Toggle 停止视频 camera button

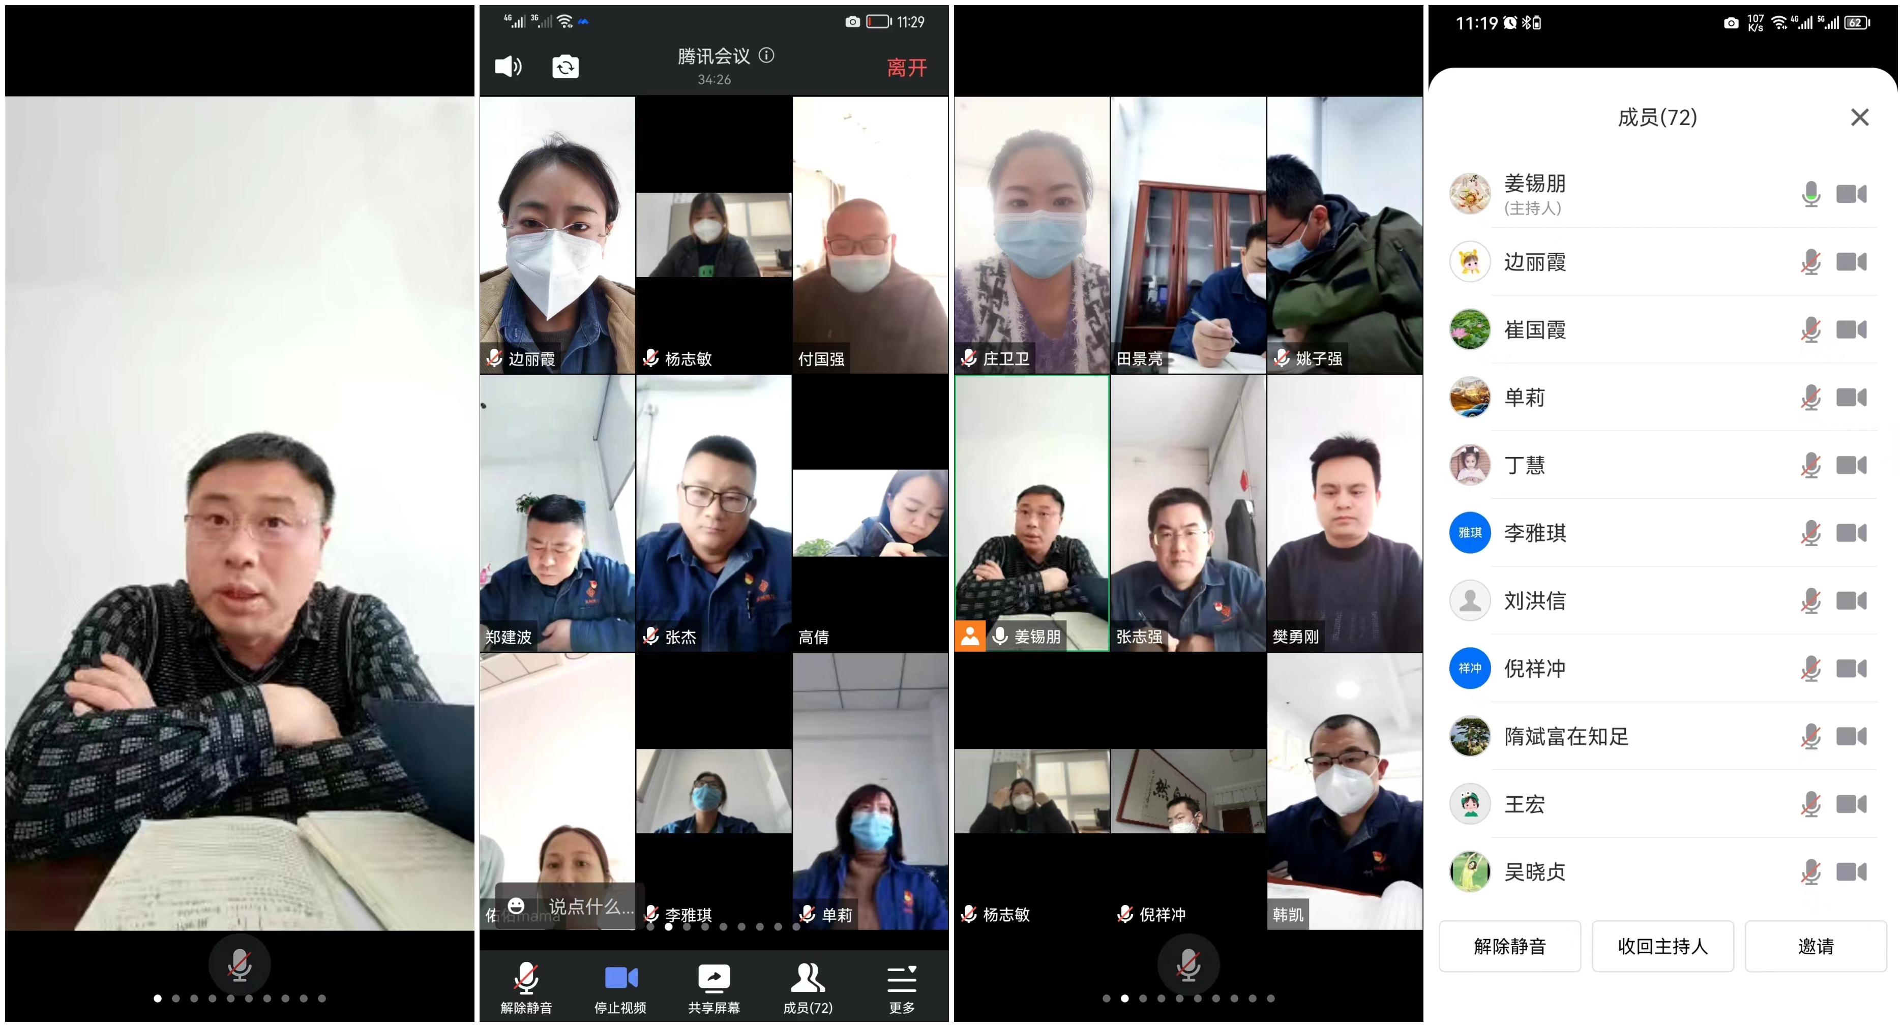point(620,978)
